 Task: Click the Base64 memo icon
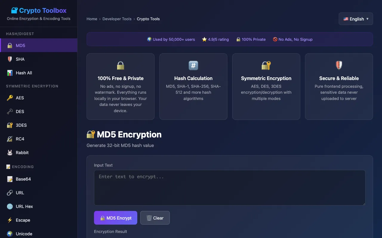click(x=10, y=179)
